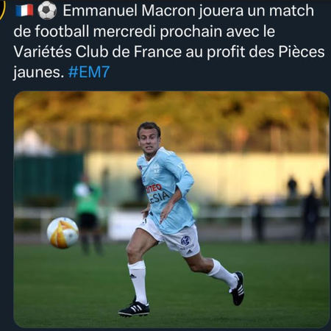
Task: Open the #EM7 hashtag link
Action: click(89, 72)
